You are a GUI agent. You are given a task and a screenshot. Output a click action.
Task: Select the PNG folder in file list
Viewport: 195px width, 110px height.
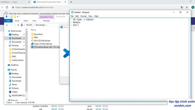(x=36, y=37)
